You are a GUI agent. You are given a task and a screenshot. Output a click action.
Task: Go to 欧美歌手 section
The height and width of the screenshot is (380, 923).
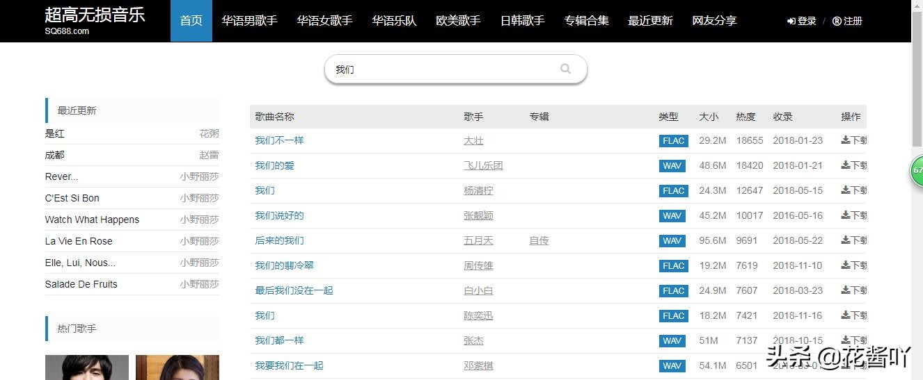[459, 21]
